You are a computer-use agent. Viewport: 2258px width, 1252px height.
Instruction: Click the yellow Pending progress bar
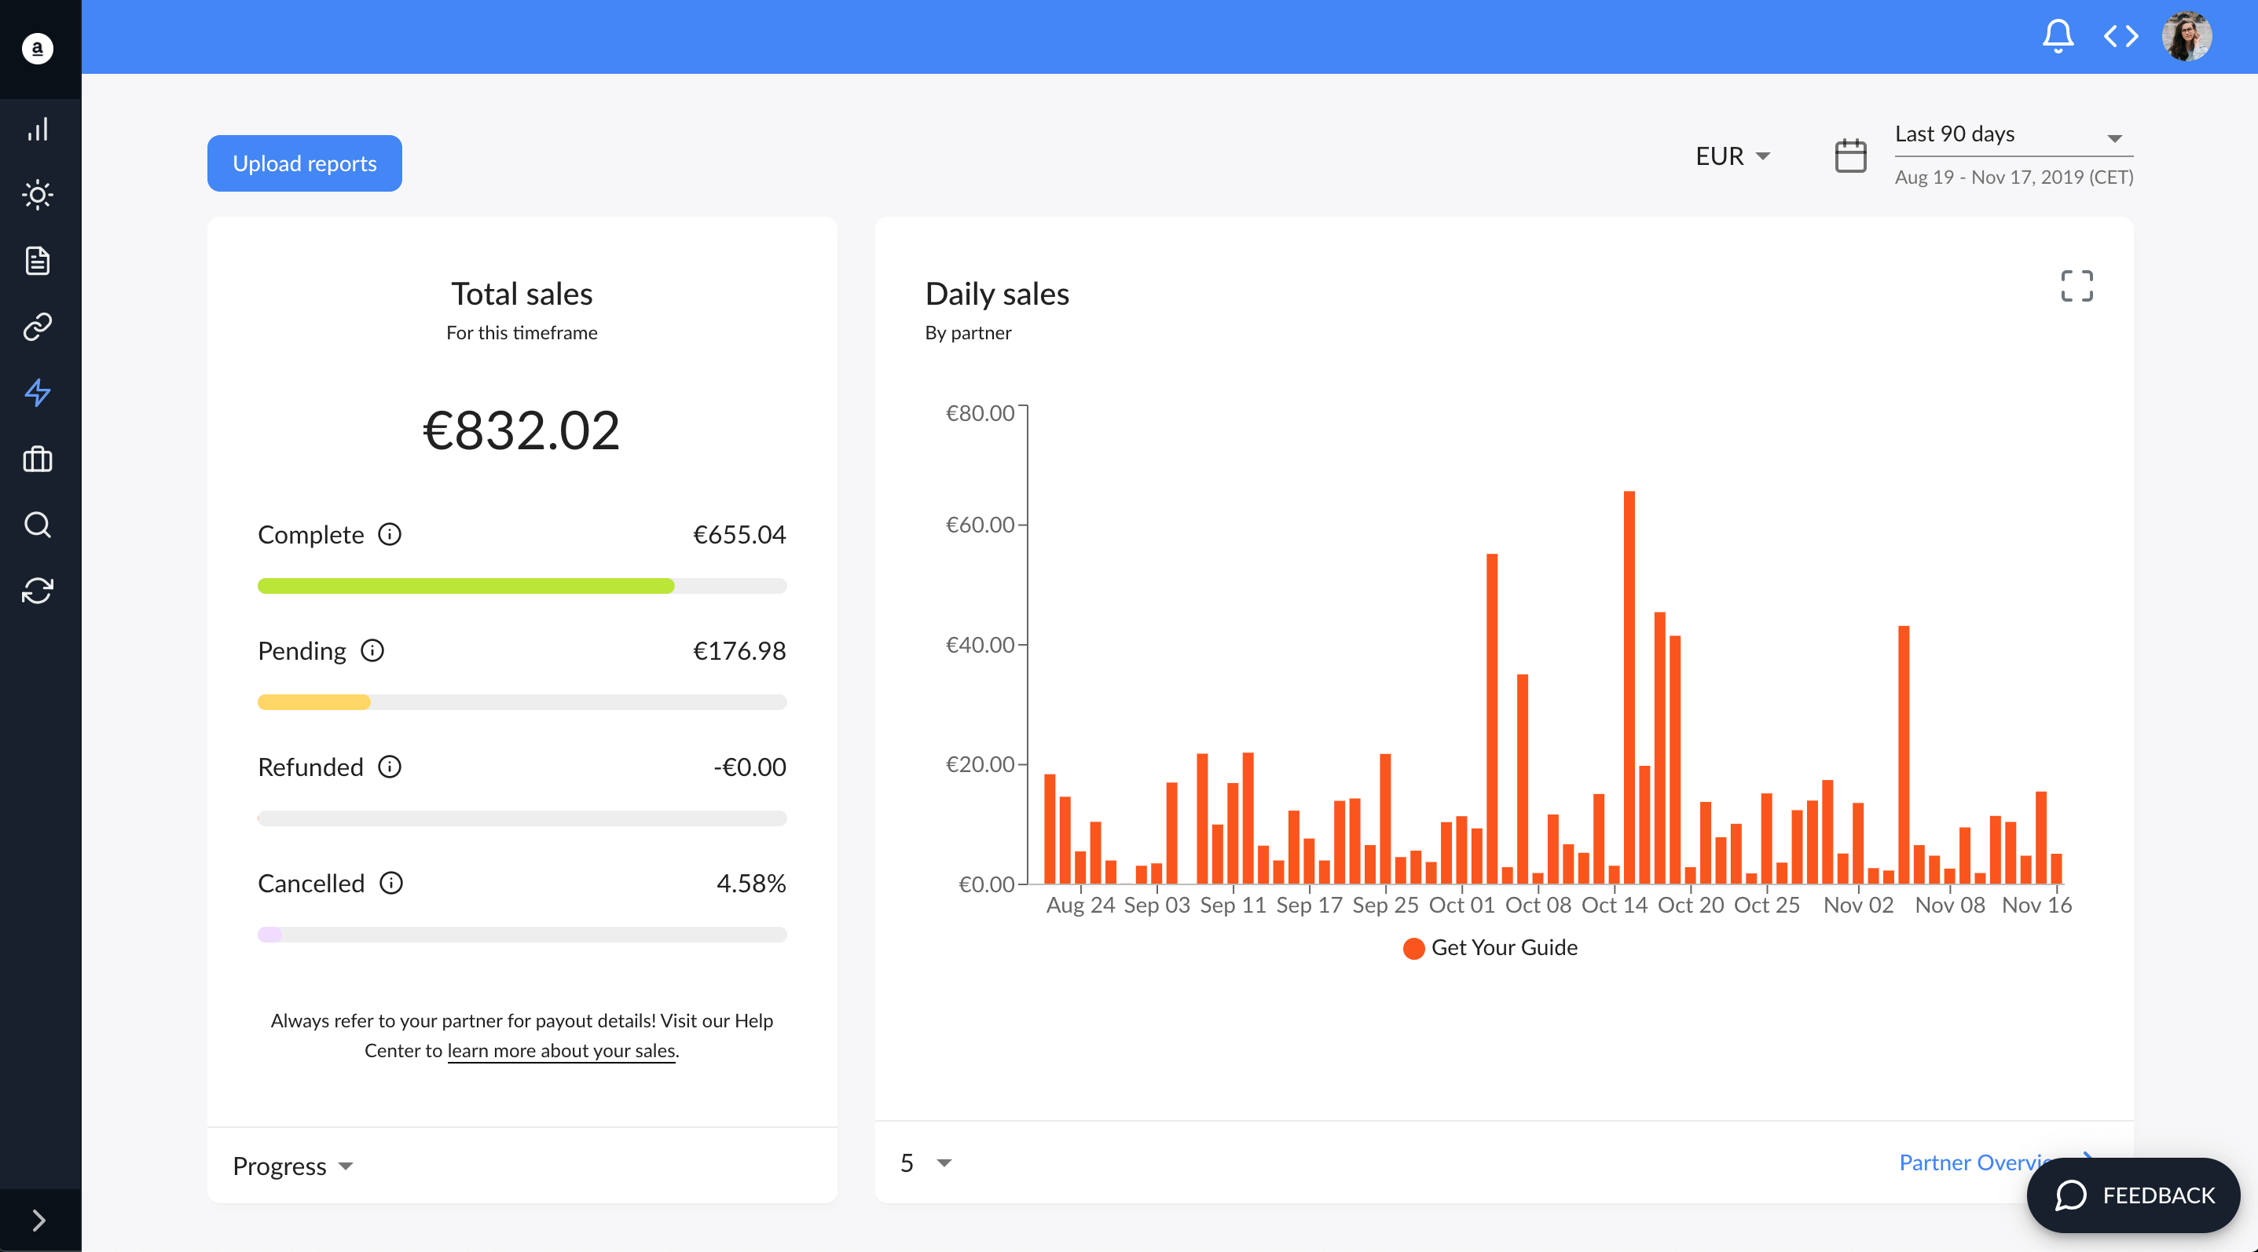pos(313,701)
